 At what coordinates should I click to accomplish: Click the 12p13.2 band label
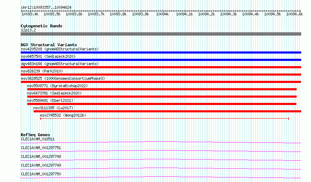[x=28, y=30]
